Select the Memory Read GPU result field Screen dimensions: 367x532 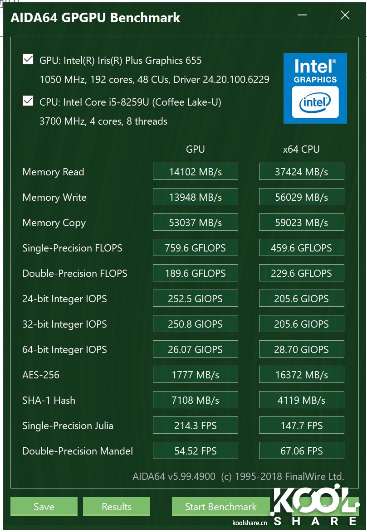pyautogui.click(x=195, y=171)
